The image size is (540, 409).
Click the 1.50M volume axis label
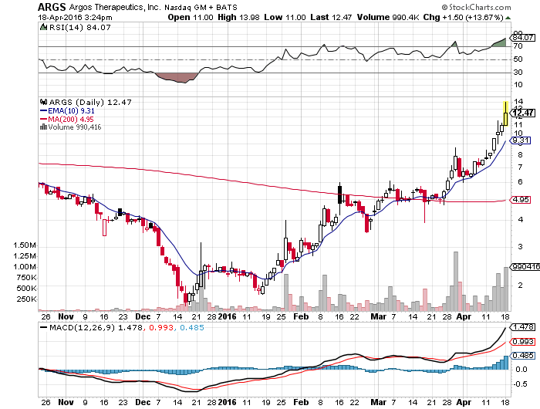click(25, 245)
